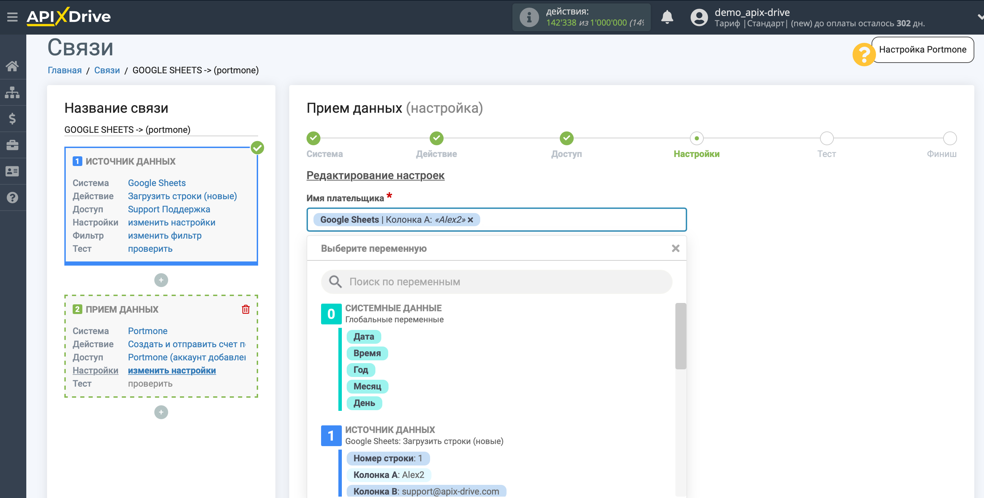The width and height of the screenshot is (984, 498).
Task: Go to the Система step
Action: pyautogui.click(x=313, y=138)
